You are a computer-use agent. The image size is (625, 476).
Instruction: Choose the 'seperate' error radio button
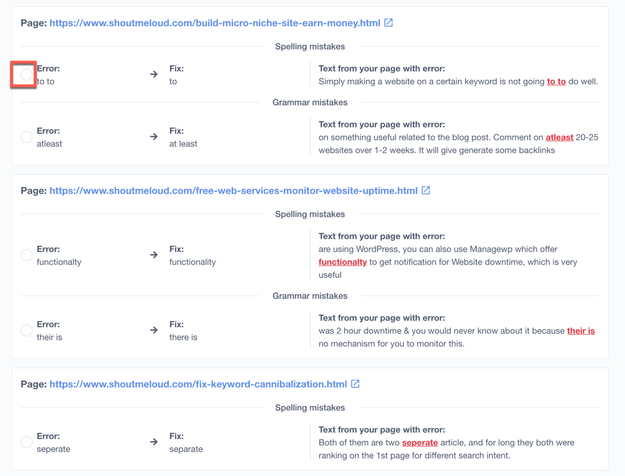[26, 442]
